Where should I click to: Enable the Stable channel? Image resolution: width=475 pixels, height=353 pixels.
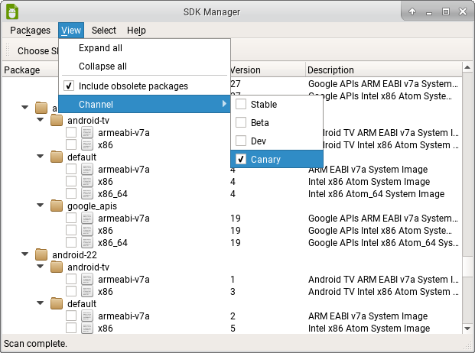(241, 104)
